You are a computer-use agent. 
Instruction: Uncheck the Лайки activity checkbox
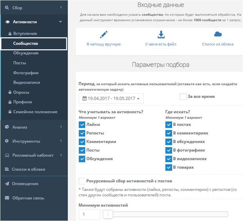82,125
